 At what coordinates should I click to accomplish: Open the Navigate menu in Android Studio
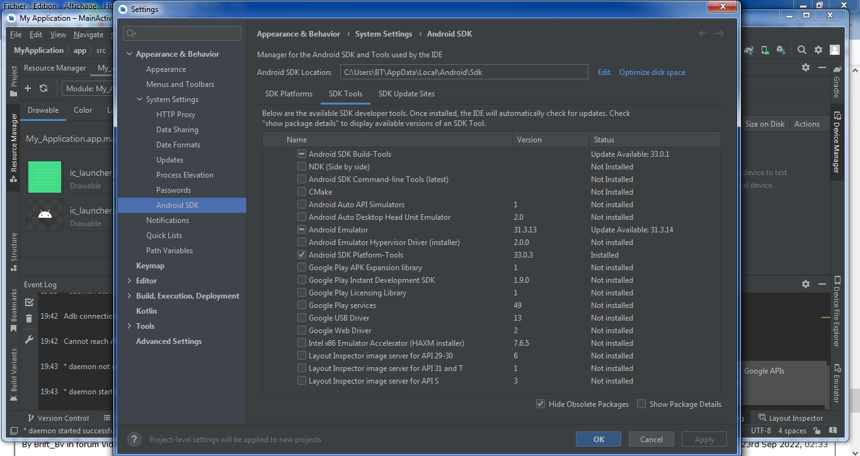(88, 35)
